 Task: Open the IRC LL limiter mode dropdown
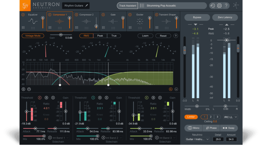[231, 117]
